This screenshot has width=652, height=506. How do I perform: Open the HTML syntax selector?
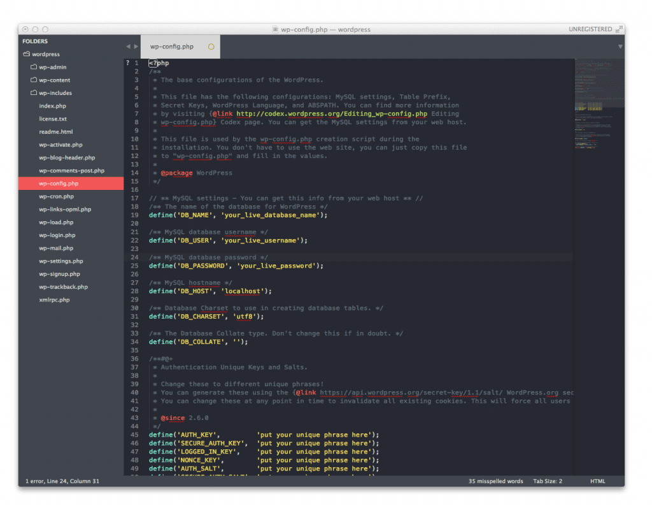coord(597,481)
